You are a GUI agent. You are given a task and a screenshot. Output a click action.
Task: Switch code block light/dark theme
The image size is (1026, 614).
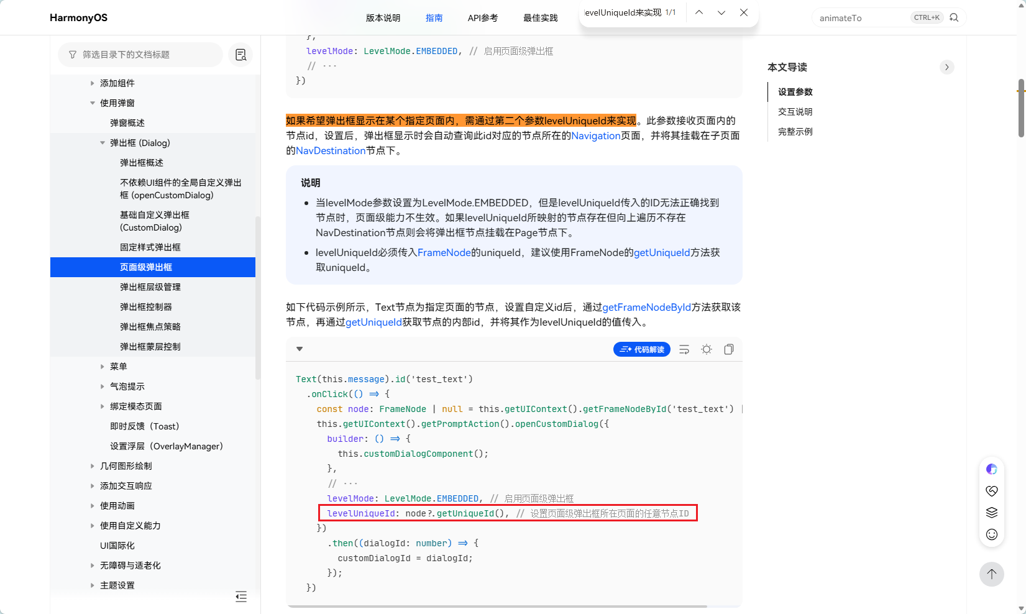(707, 349)
